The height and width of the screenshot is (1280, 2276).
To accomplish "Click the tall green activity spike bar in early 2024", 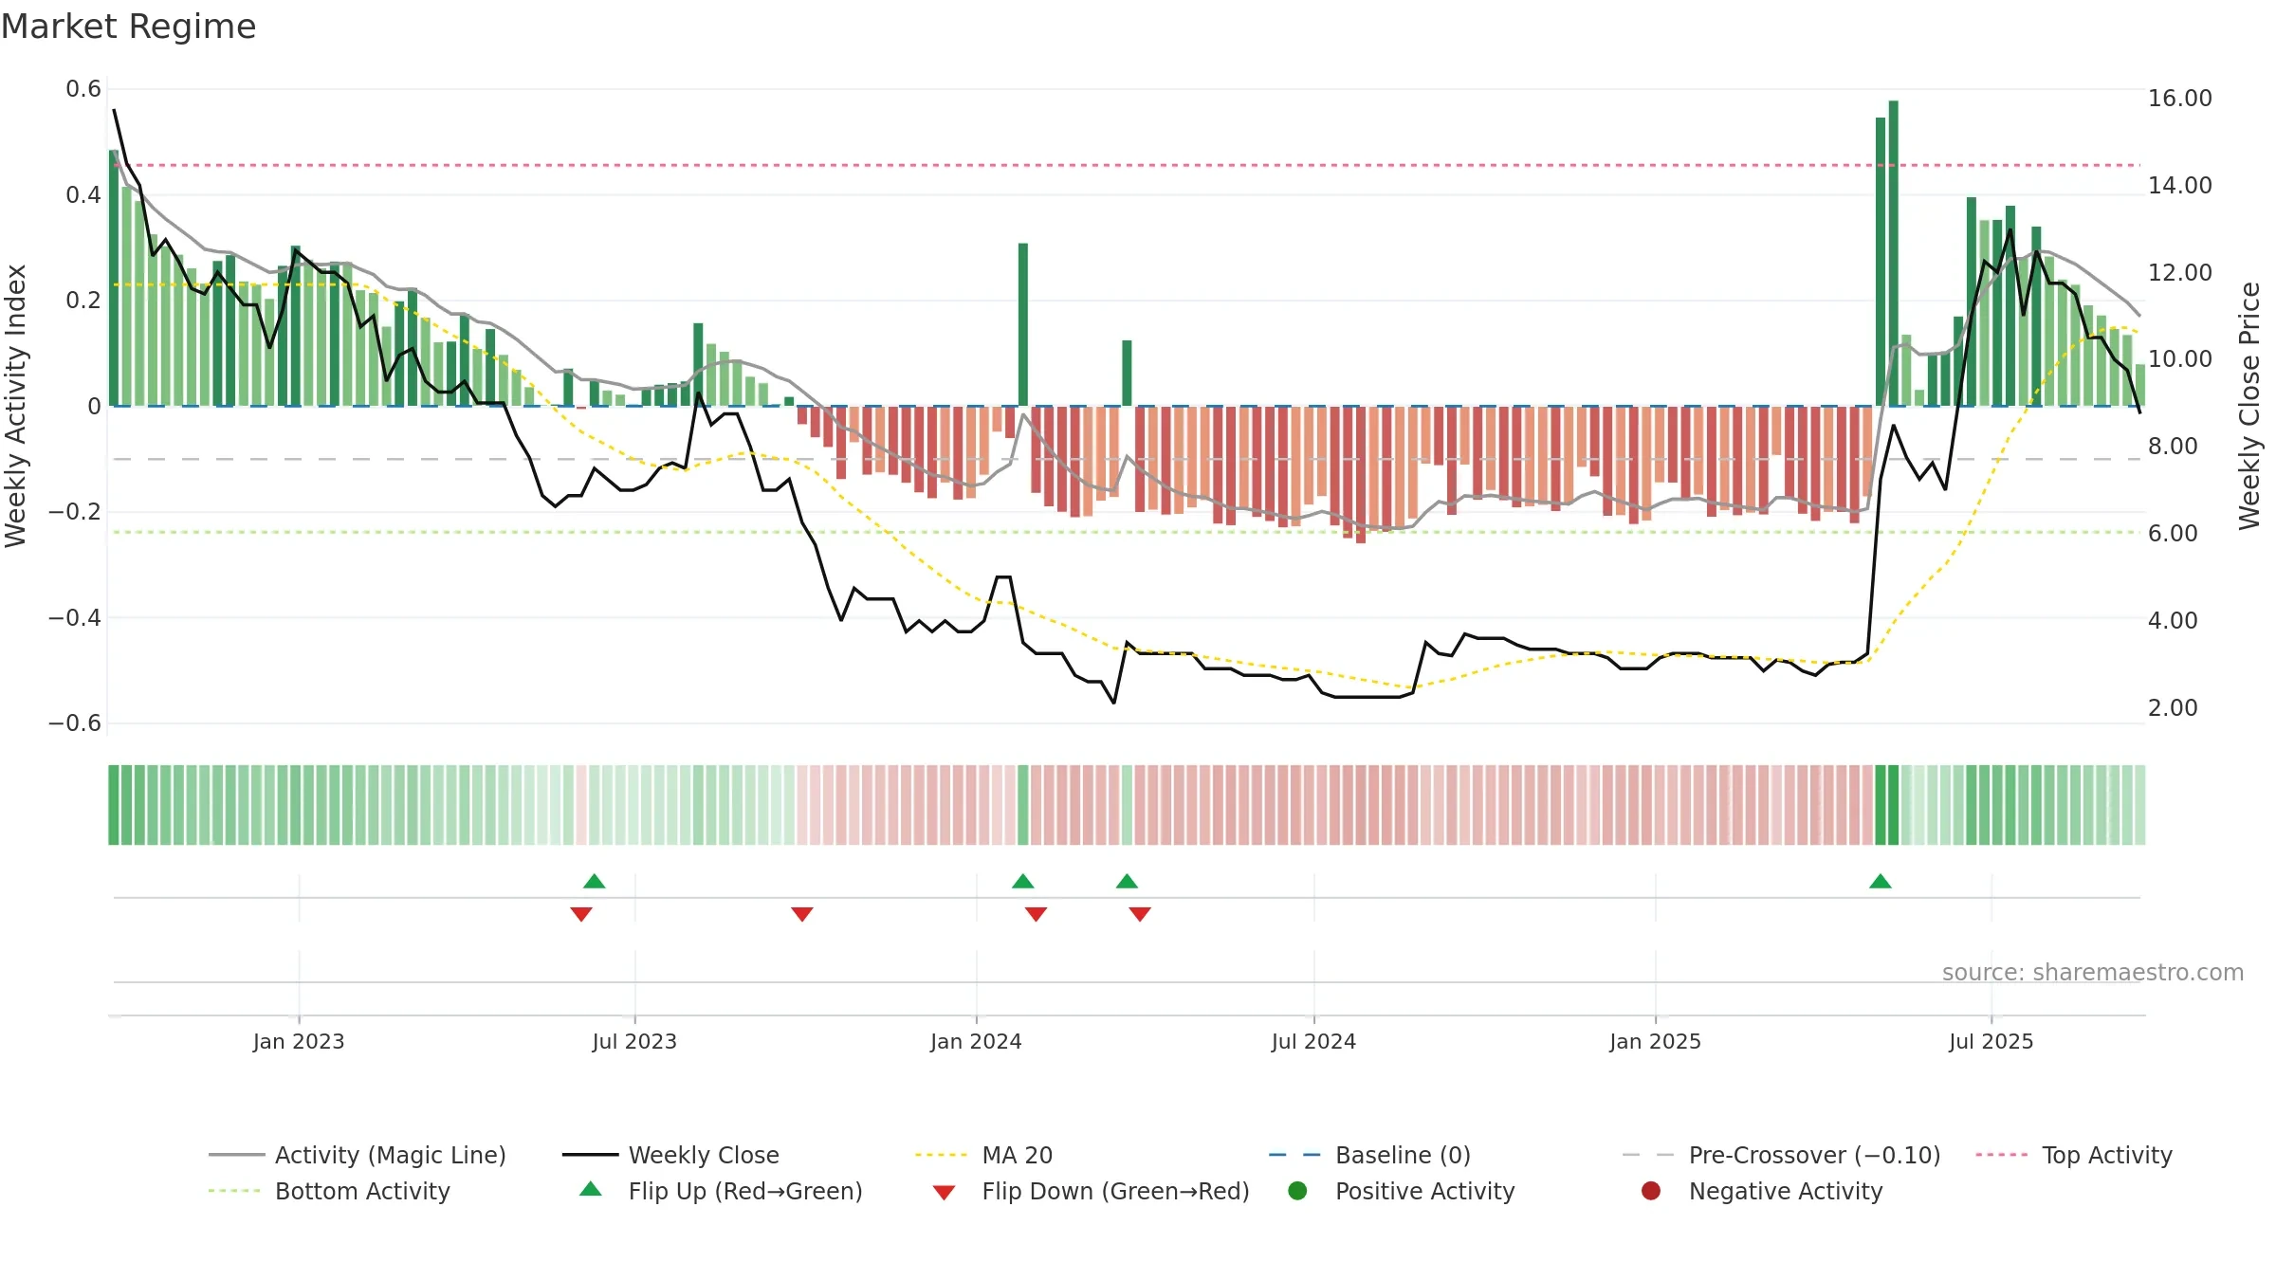I will click(1023, 324).
